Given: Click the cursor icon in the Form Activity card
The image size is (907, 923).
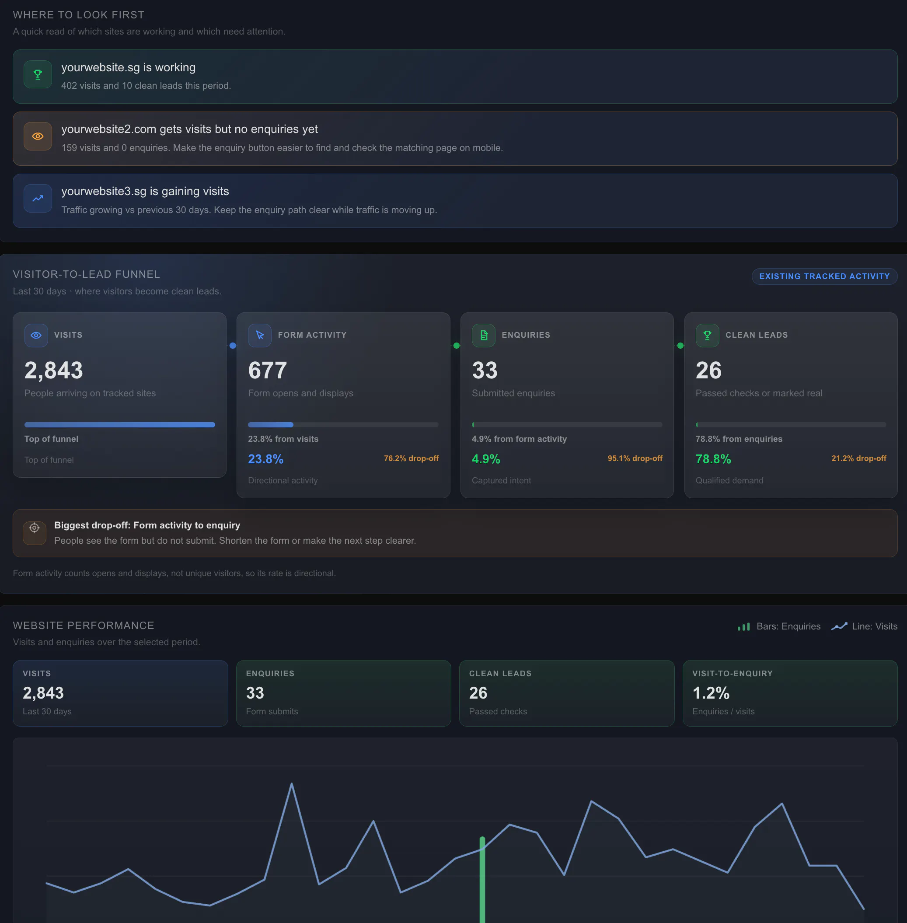Looking at the screenshot, I should (260, 336).
